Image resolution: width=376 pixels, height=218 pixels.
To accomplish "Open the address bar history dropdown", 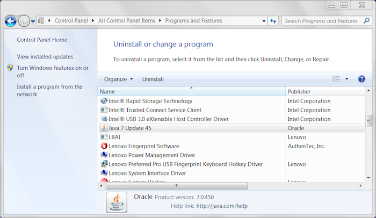I will 264,21.
